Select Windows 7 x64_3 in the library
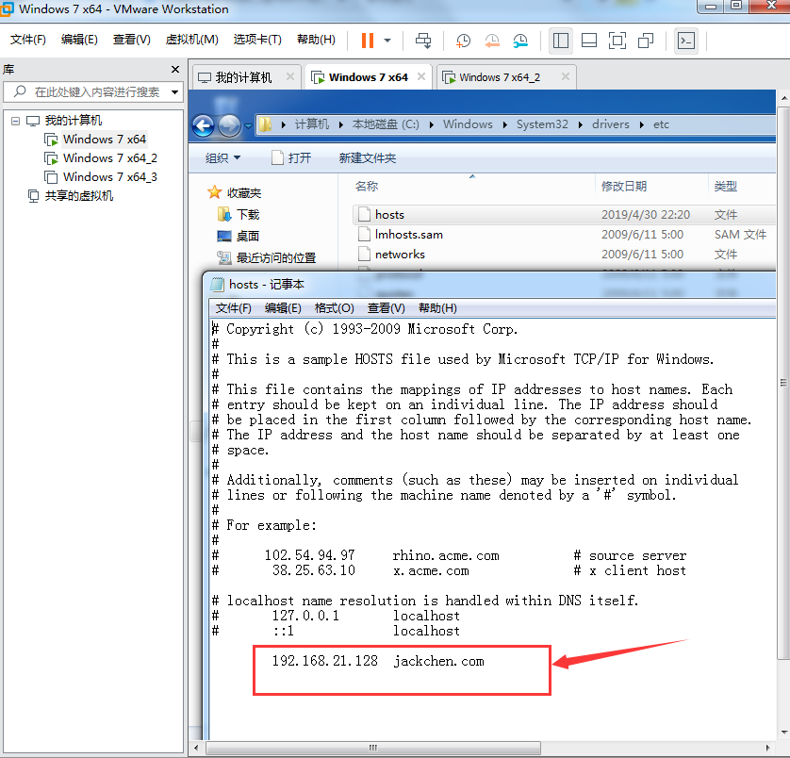 (110, 177)
